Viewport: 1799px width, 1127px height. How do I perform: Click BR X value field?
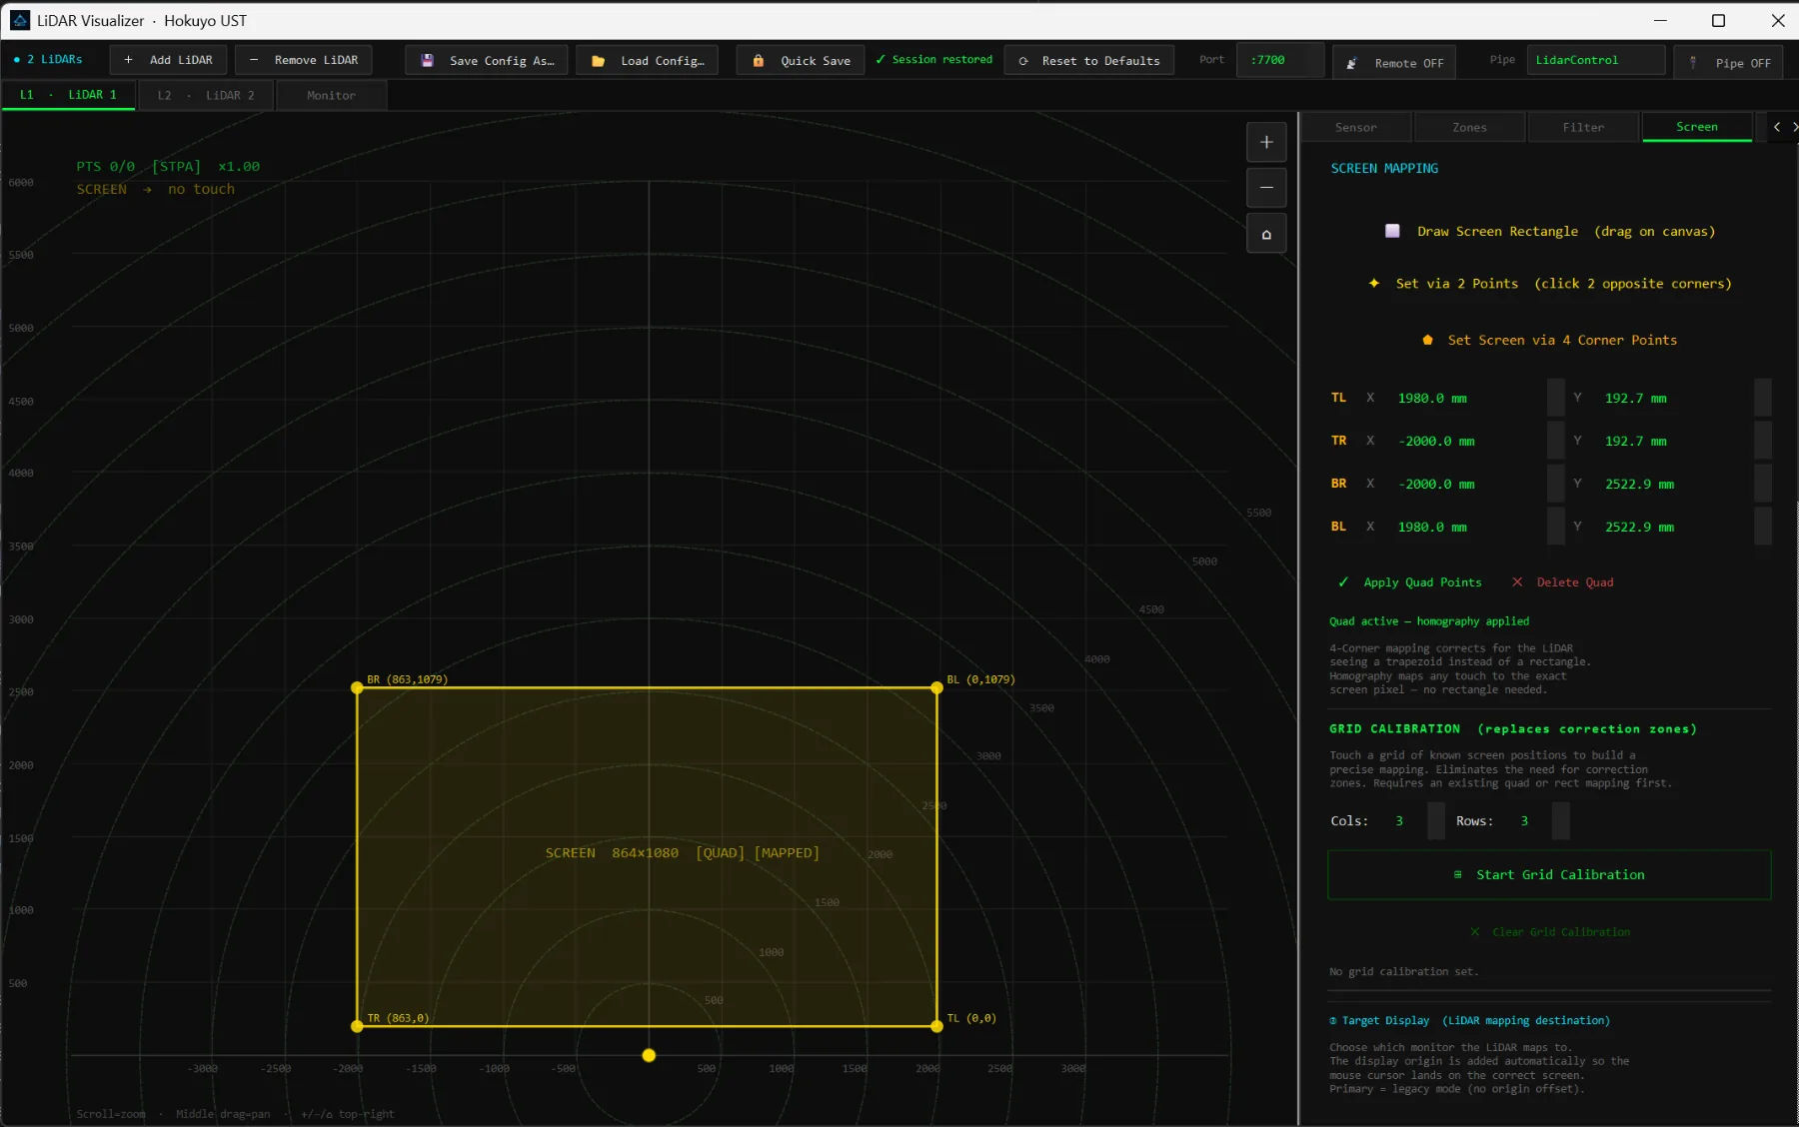pyautogui.click(x=1469, y=484)
